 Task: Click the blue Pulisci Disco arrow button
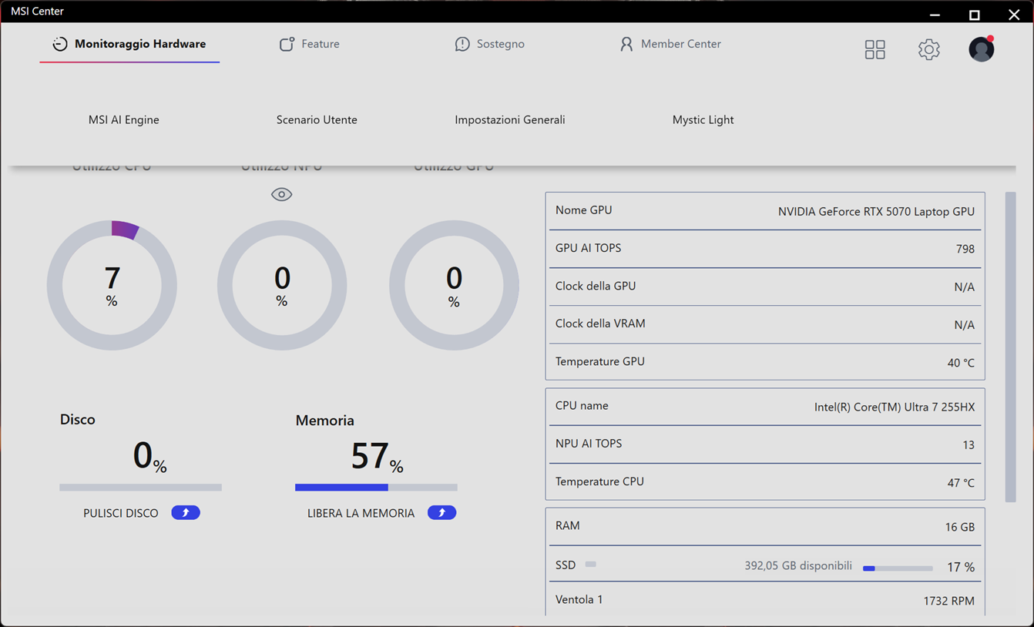[186, 512]
